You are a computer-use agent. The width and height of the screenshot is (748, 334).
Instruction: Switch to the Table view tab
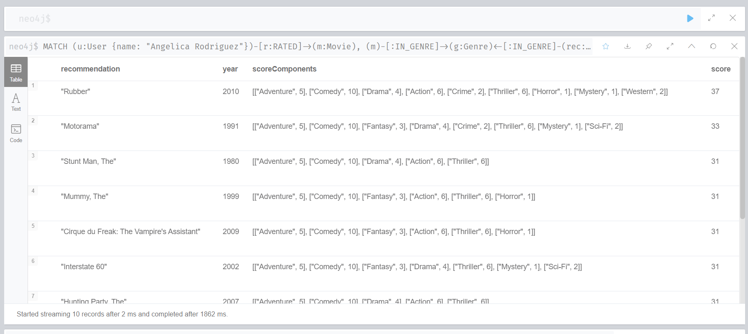tap(16, 72)
